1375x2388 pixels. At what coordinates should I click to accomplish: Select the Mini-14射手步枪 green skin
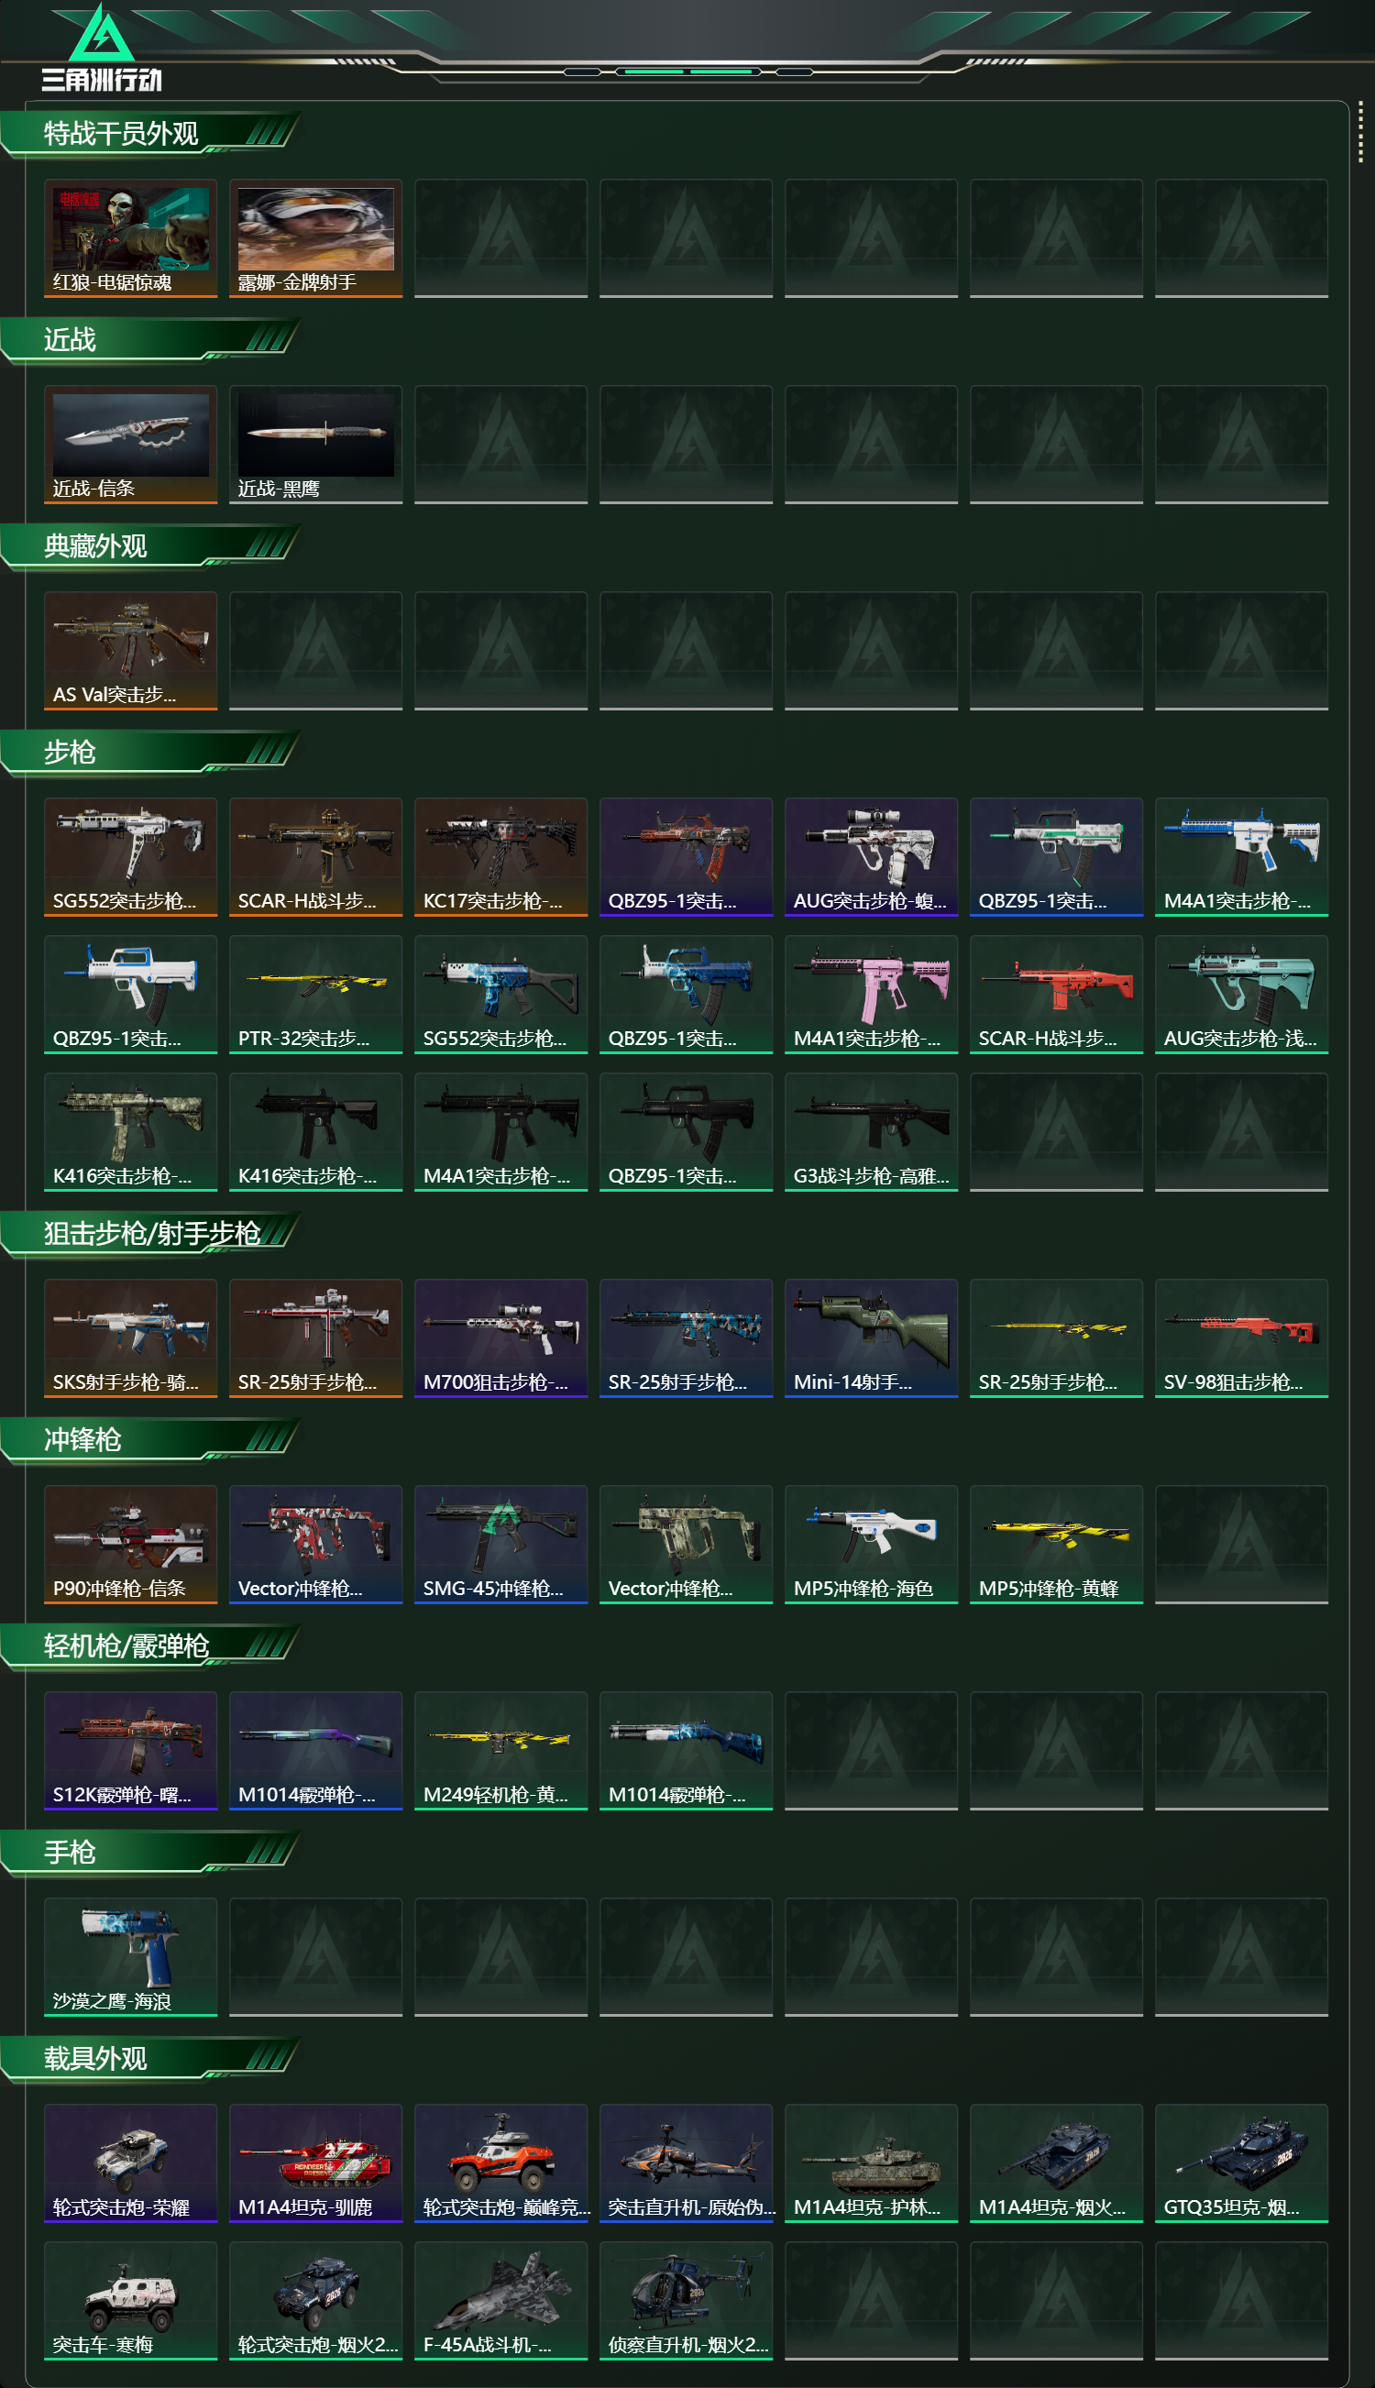pos(871,1338)
